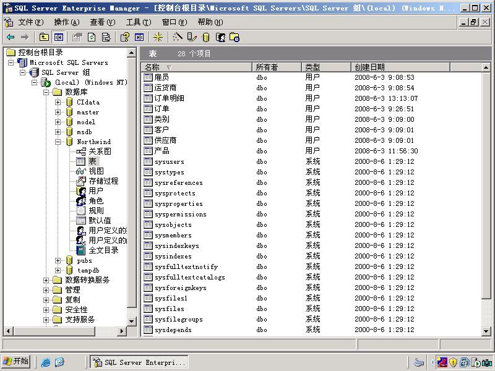The height and width of the screenshot is (371, 495).
Task: Expand the pubs database node
Action: pos(58,260)
